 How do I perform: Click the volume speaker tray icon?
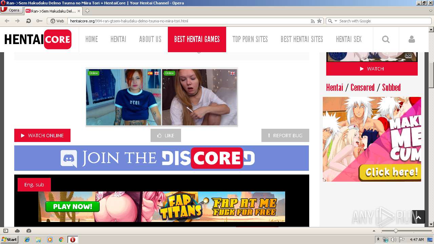(x=394, y=240)
